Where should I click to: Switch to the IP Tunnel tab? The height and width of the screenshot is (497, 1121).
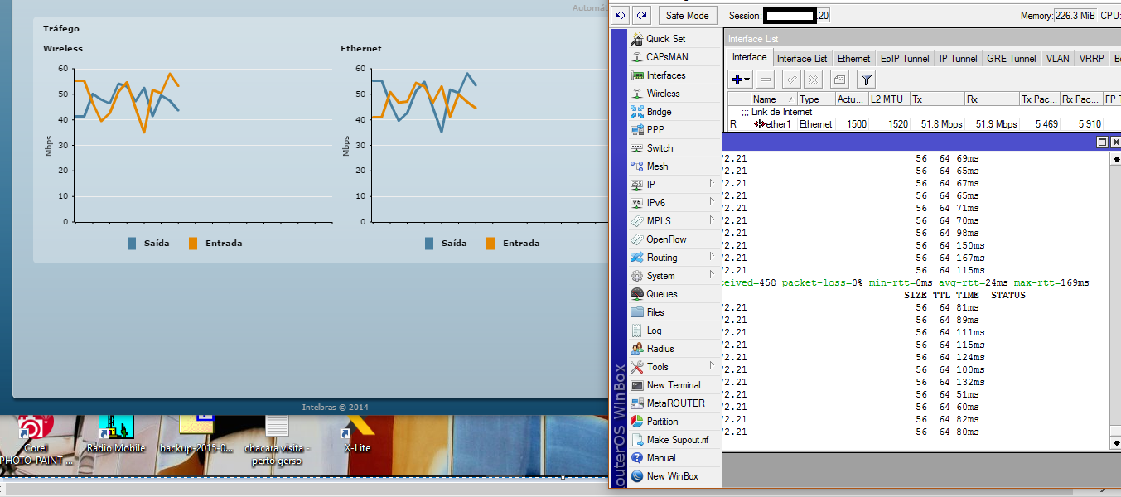point(958,59)
